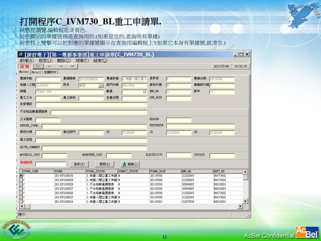
Task: Click the SUBMIT_STATUS column header
Action: click(134, 171)
